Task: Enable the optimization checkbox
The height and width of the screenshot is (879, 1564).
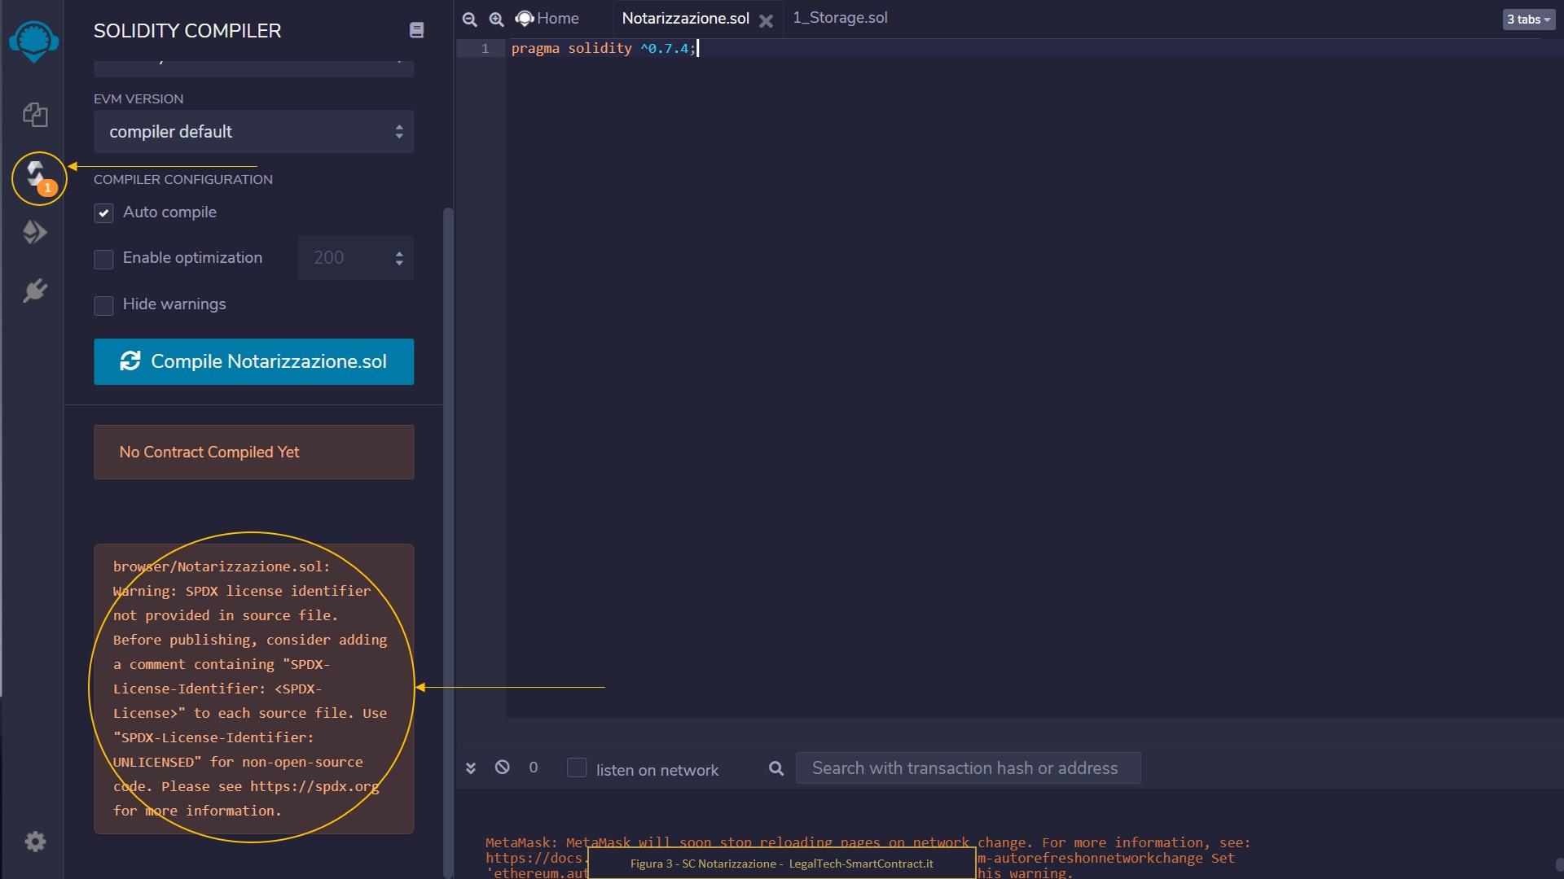Action: click(x=103, y=259)
